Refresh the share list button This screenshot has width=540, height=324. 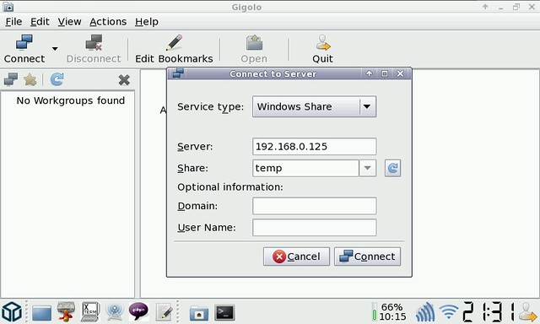392,168
